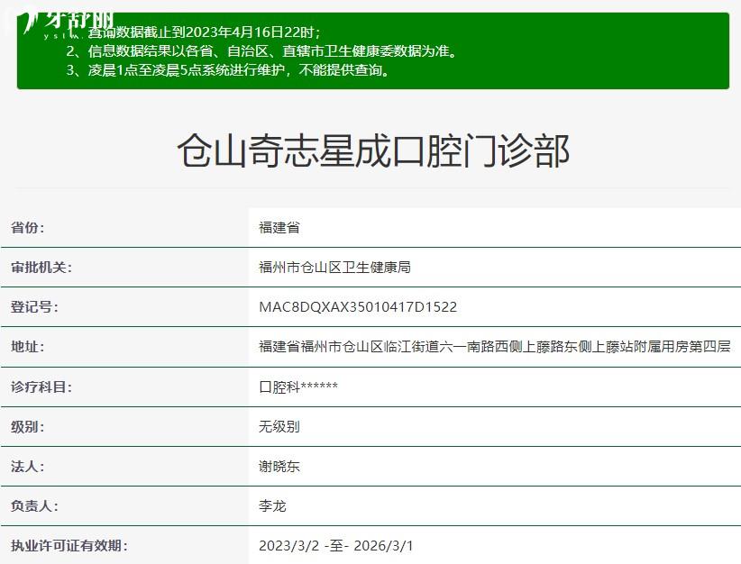Click notice line 3 about 凌晨1点至凌晨5点系统维护

229,70
